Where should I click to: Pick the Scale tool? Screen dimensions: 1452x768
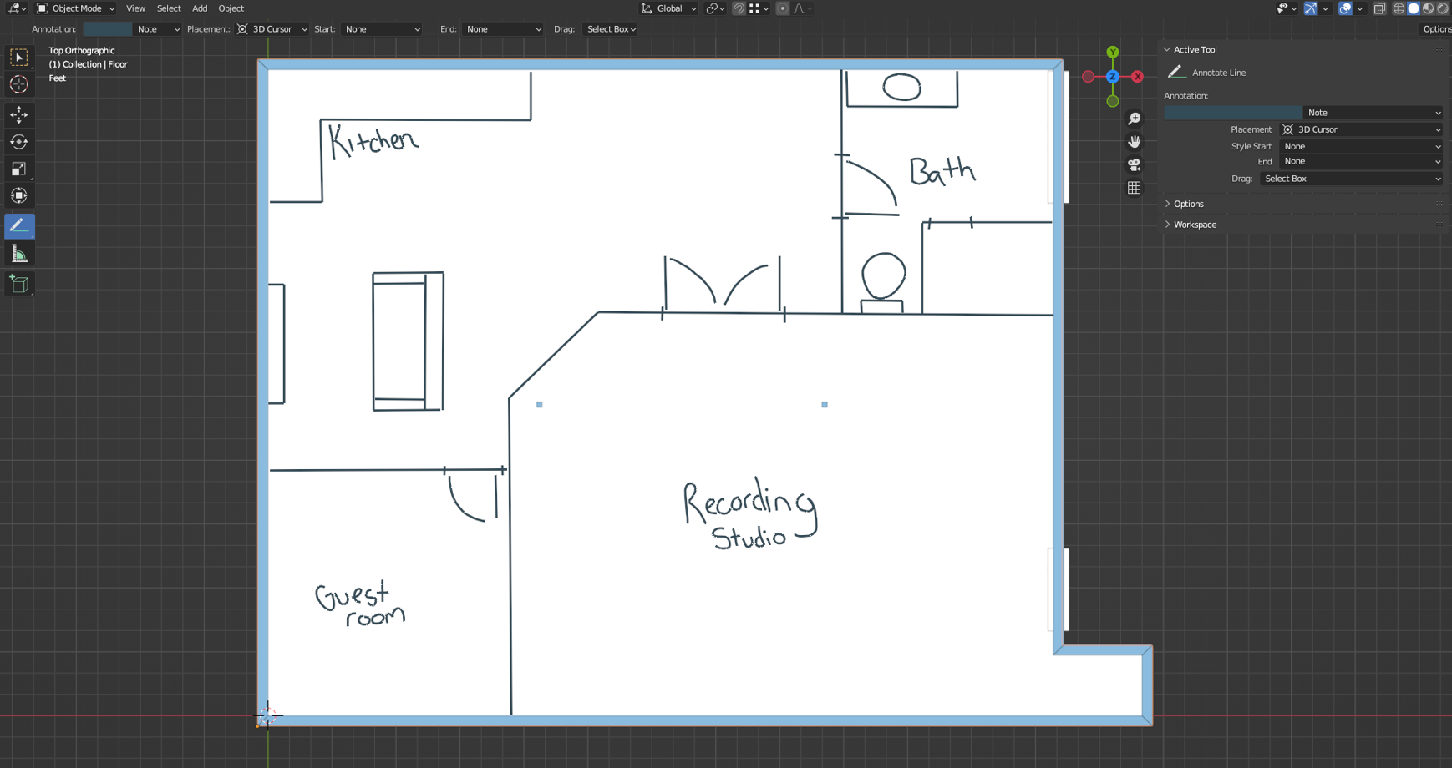click(19, 169)
